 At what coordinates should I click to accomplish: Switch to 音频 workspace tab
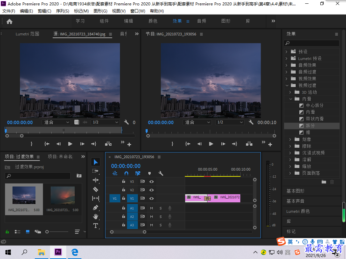click(201, 21)
